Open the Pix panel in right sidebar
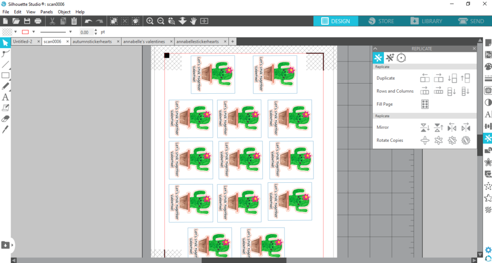The width and height of the screenshot is (492, 263). (488, 54)
